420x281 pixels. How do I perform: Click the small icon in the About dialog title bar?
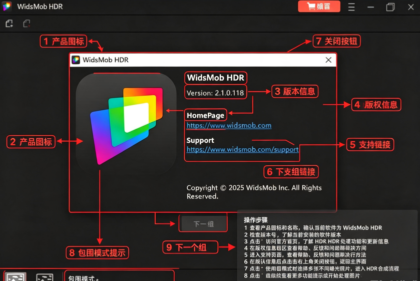tap(76, 60)
